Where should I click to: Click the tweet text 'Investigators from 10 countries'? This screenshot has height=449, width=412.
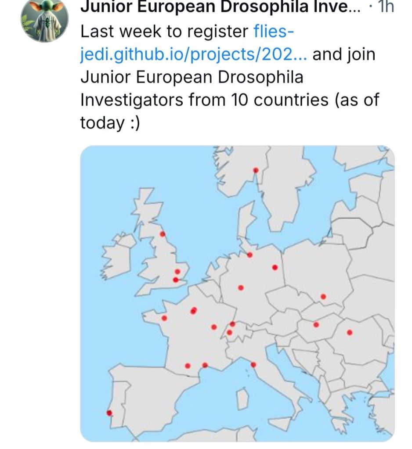[204, 100]
